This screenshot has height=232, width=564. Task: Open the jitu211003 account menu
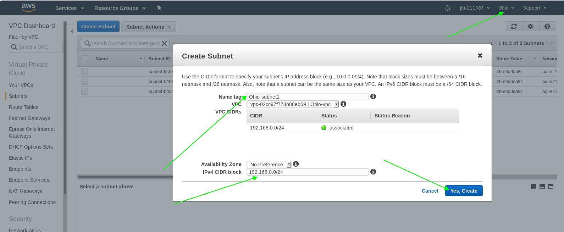(475, 8)
